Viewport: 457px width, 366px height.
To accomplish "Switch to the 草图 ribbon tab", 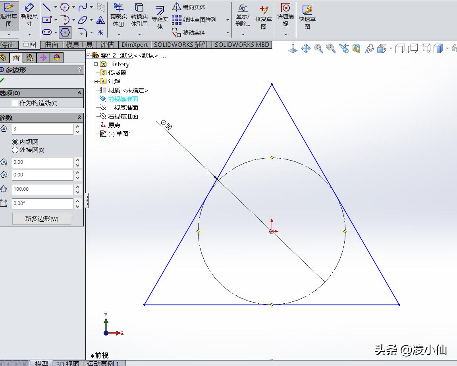I will [x=29, y=44].
